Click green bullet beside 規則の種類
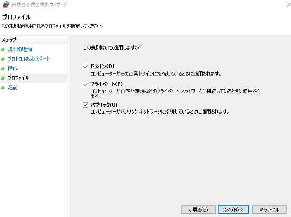Viewport: 291px width, 217px height. [x=2, y=49]
